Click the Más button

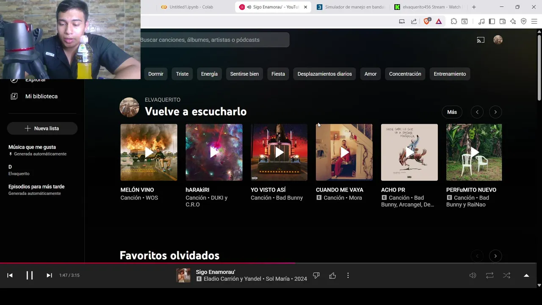point(452,112)
